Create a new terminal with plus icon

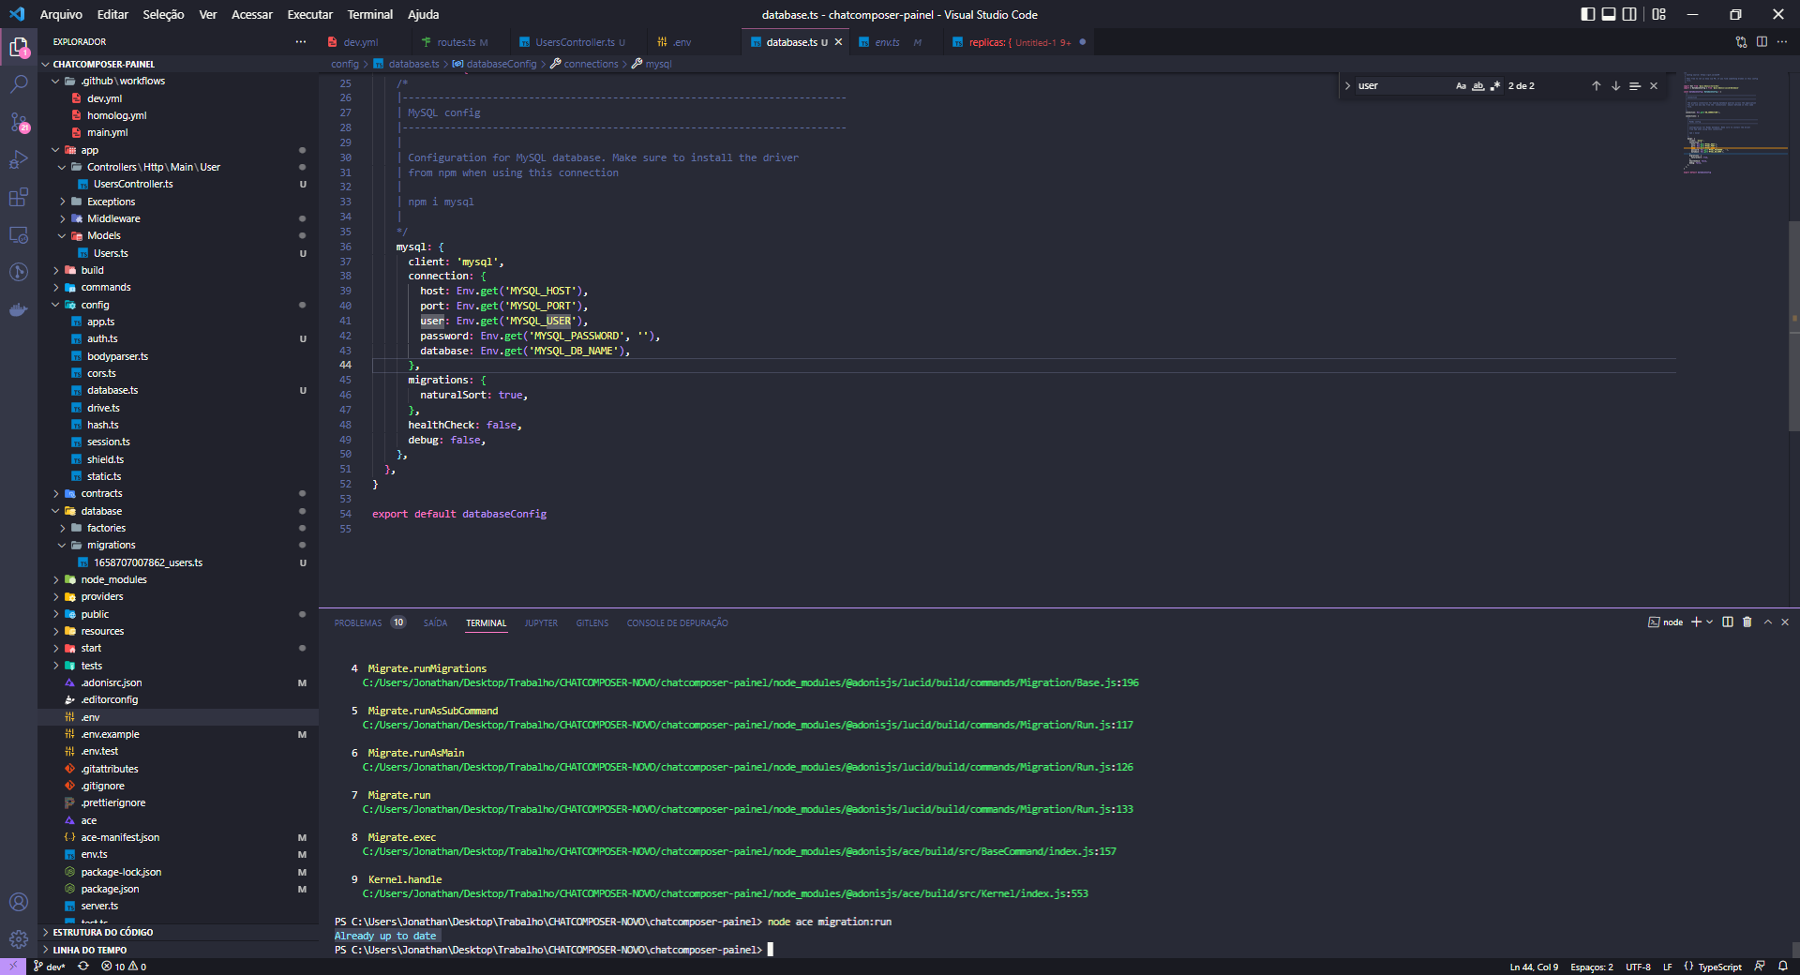click(1695, 622)
